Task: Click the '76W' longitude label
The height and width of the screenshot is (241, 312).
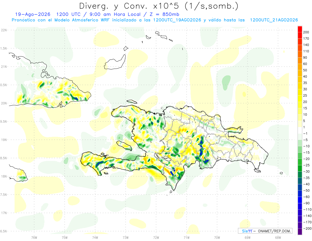Action: 34,238
